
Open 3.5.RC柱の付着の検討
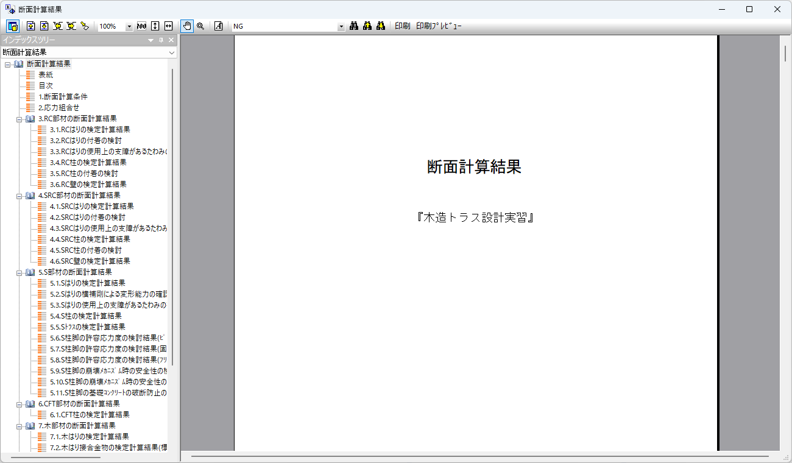pos(83,174)
